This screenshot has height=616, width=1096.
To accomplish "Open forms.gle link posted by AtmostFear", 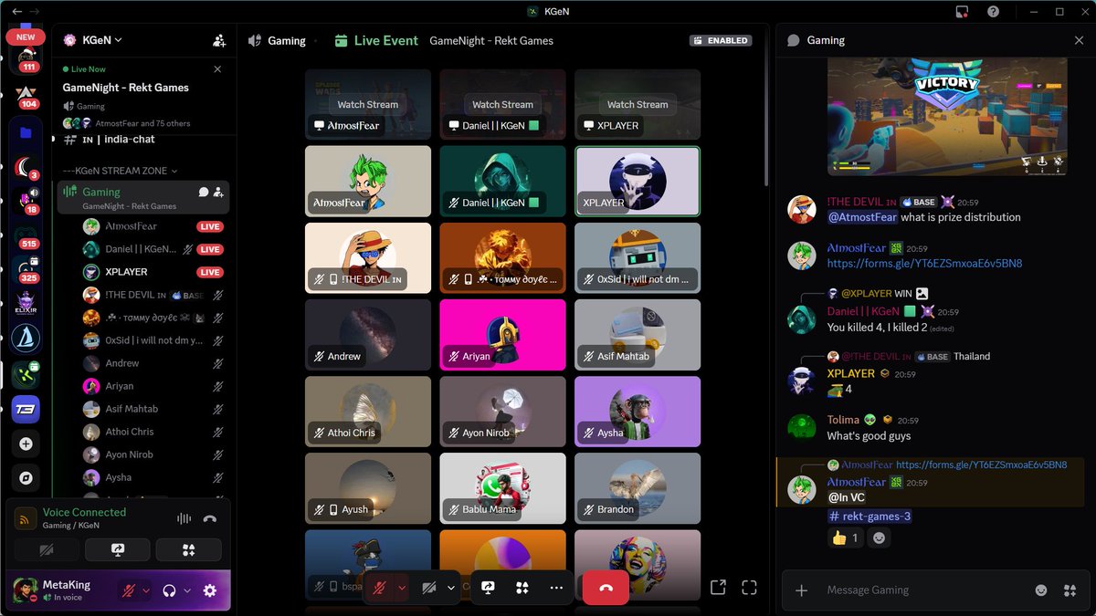I will click(x=924, y=263).
